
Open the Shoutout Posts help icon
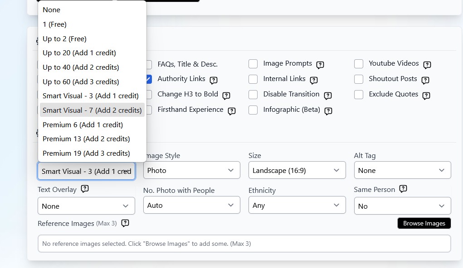pos(425,80)
